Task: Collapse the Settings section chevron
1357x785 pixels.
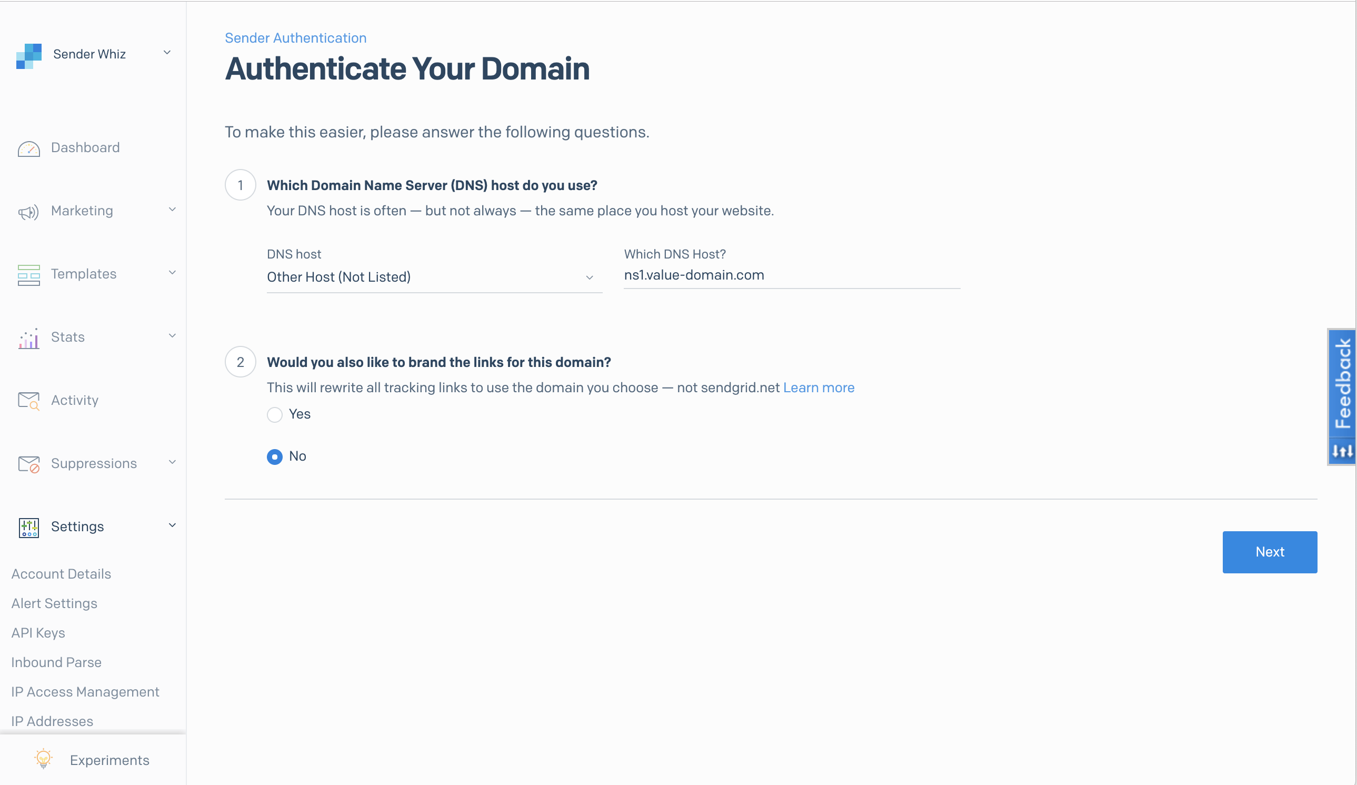Action: pyautogui.click(x=172, y=525)
